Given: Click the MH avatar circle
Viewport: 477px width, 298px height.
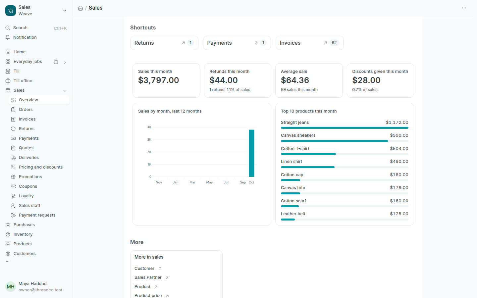Looking at the screenshot, I should tap(11, 287).
